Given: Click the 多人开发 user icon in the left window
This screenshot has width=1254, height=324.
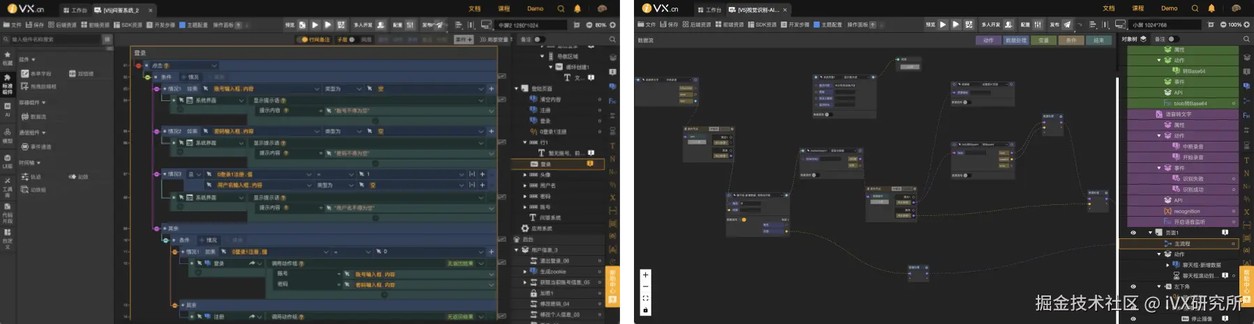Looking at the screenshot, I should pyautogui.click(x=381, y=24).
